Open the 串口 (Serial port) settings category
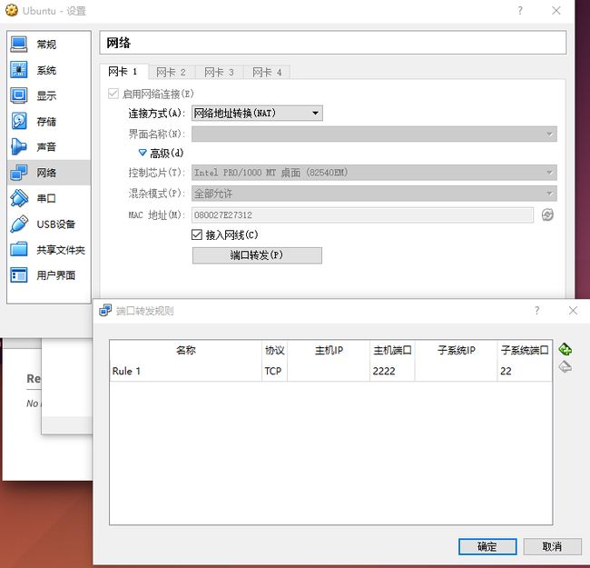Screen dimensions: 590x568 (48, 198)
